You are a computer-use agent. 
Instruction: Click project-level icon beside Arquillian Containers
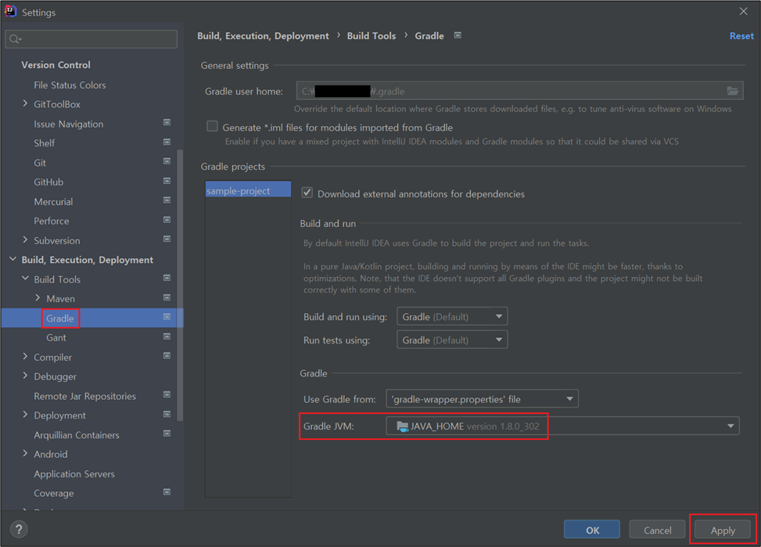click(167, 434)
